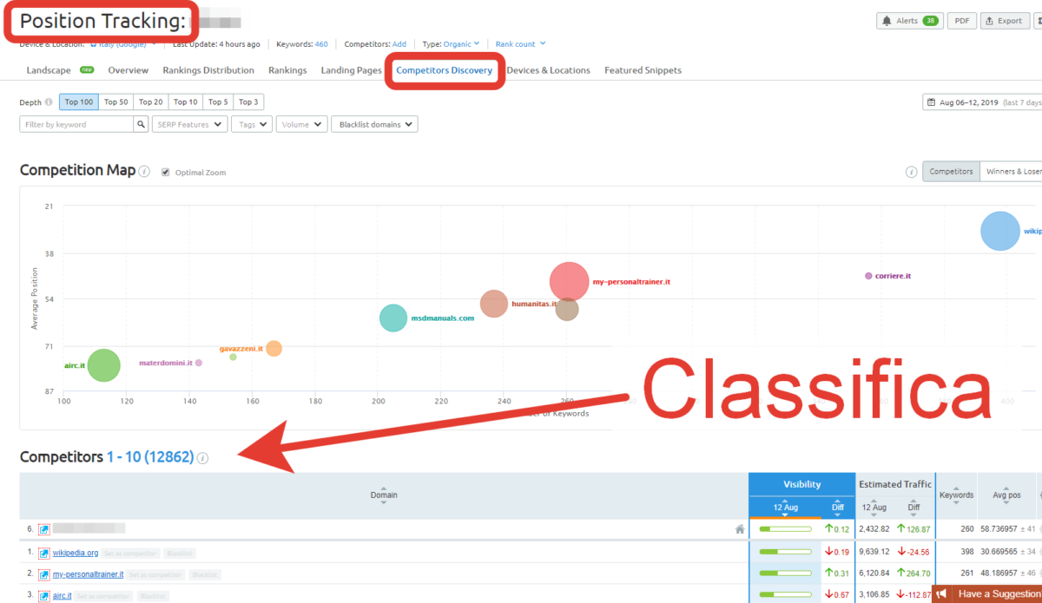Sort Visibility by Diff column
Image resolution: width=1042 pixels, height=603 pixels.
click(837, 508)
